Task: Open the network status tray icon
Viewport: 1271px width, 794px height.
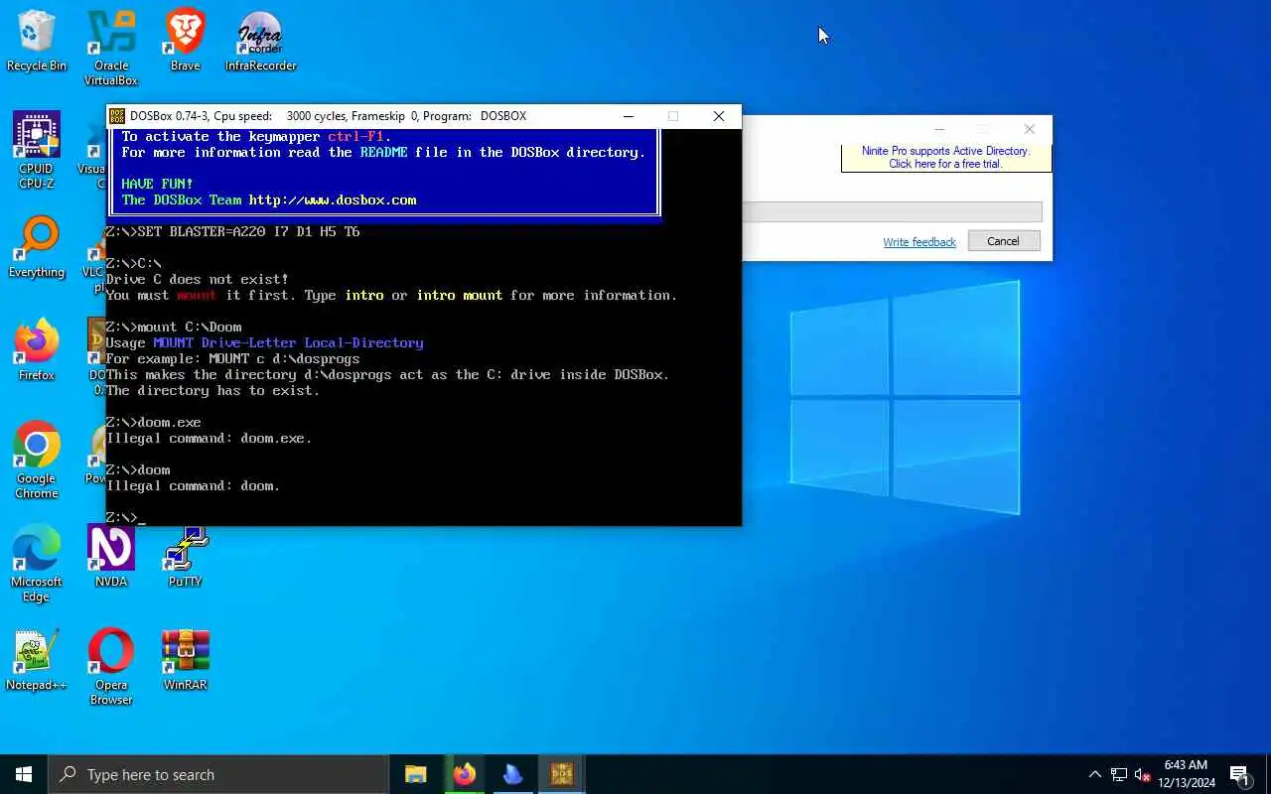Action: pos(1119,774)
